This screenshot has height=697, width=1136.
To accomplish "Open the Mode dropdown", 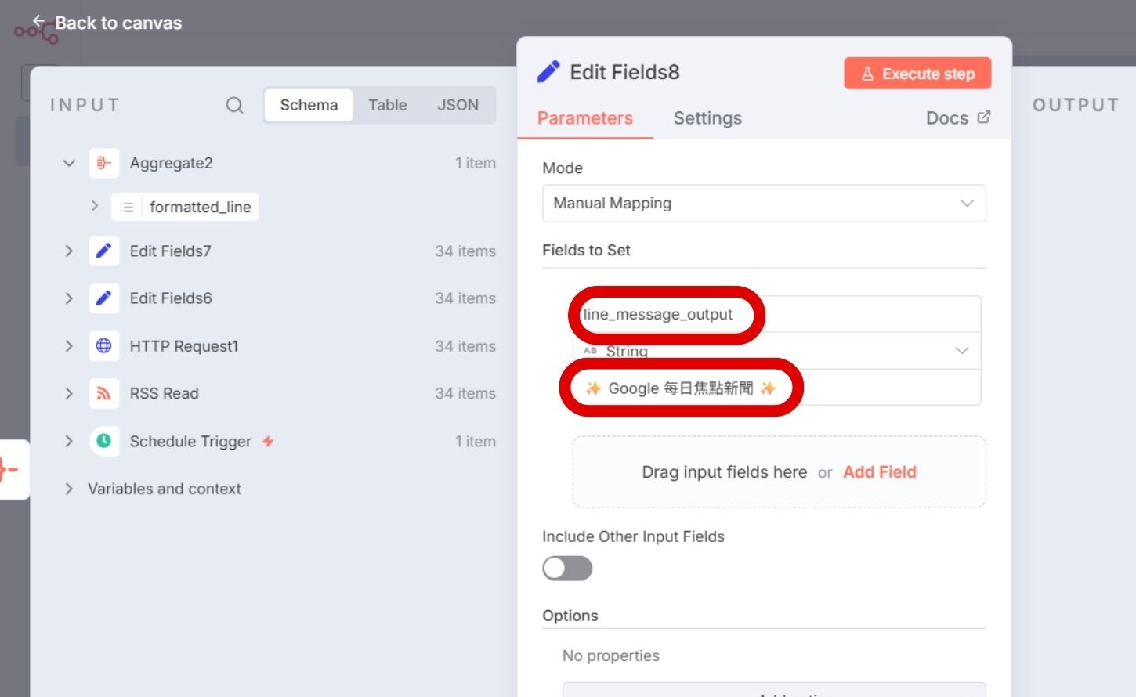I will (763, 204).
